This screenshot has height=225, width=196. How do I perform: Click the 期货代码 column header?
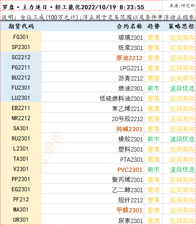tap(21, 27)
